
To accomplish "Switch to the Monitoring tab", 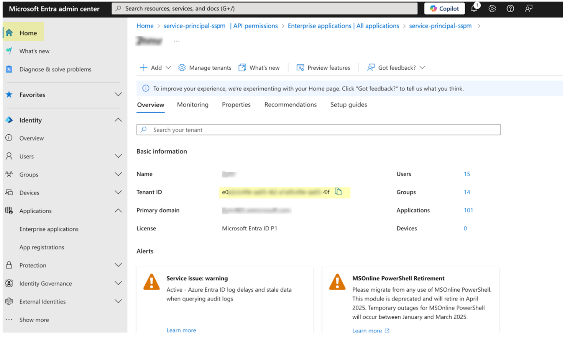I will [192, 104].
